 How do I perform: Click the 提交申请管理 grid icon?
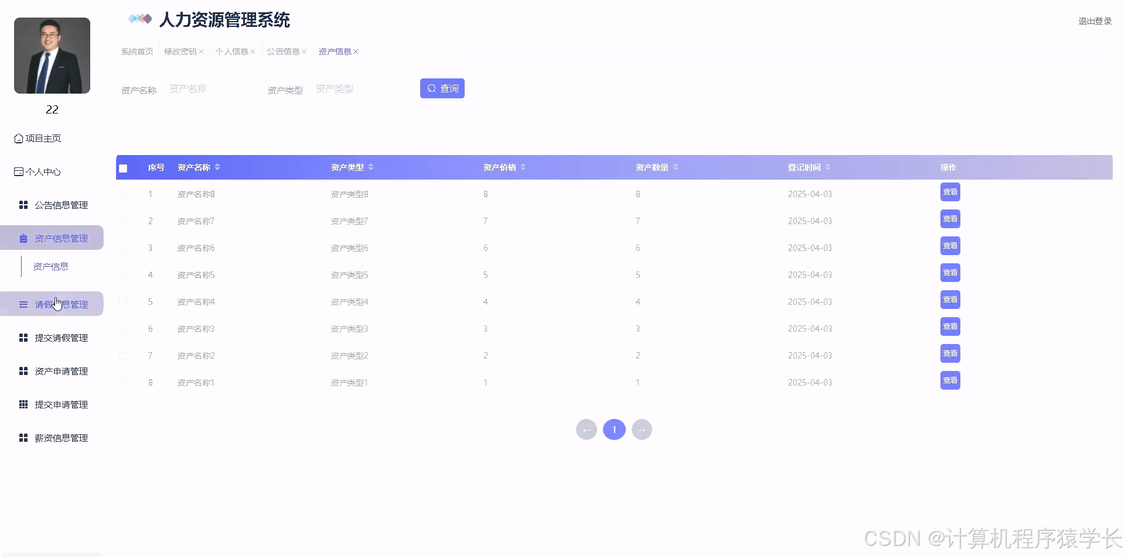[x=23, y=404]
